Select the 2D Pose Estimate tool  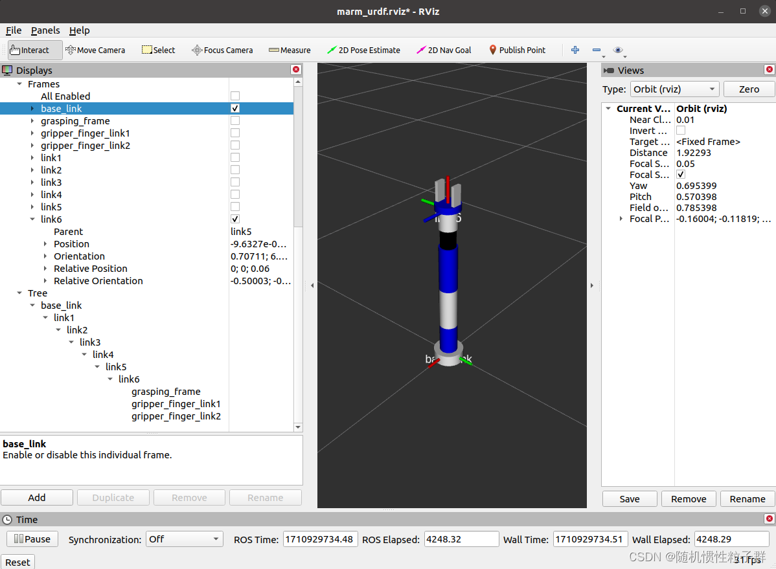[x=364, y=50]
